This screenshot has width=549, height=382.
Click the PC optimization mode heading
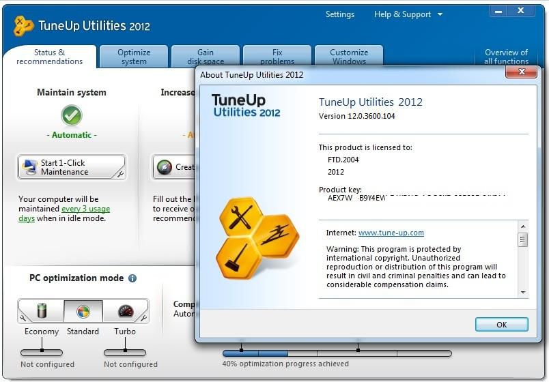pos(76,278)
